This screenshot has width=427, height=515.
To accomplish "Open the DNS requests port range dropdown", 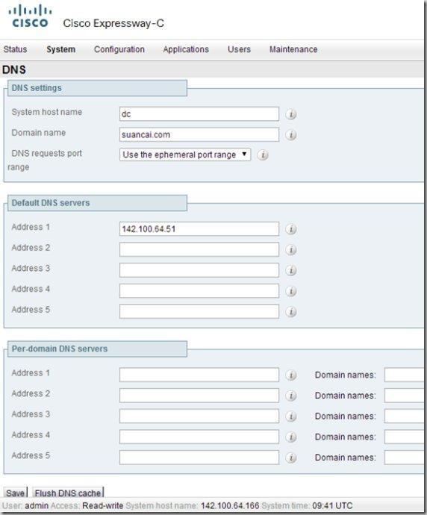I will point(185,154).
